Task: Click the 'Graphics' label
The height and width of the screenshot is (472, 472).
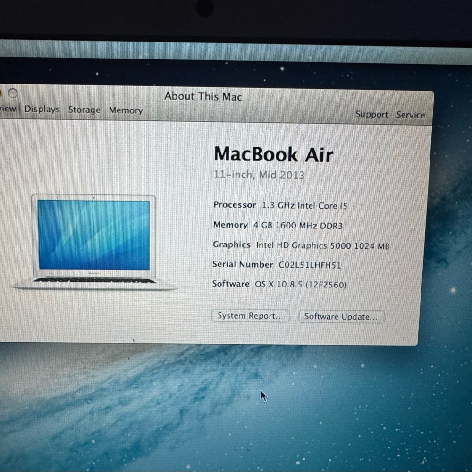Action: tap(231, 244)
